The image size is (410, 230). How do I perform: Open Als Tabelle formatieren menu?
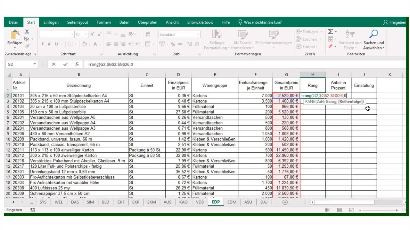tap(242, 40)
